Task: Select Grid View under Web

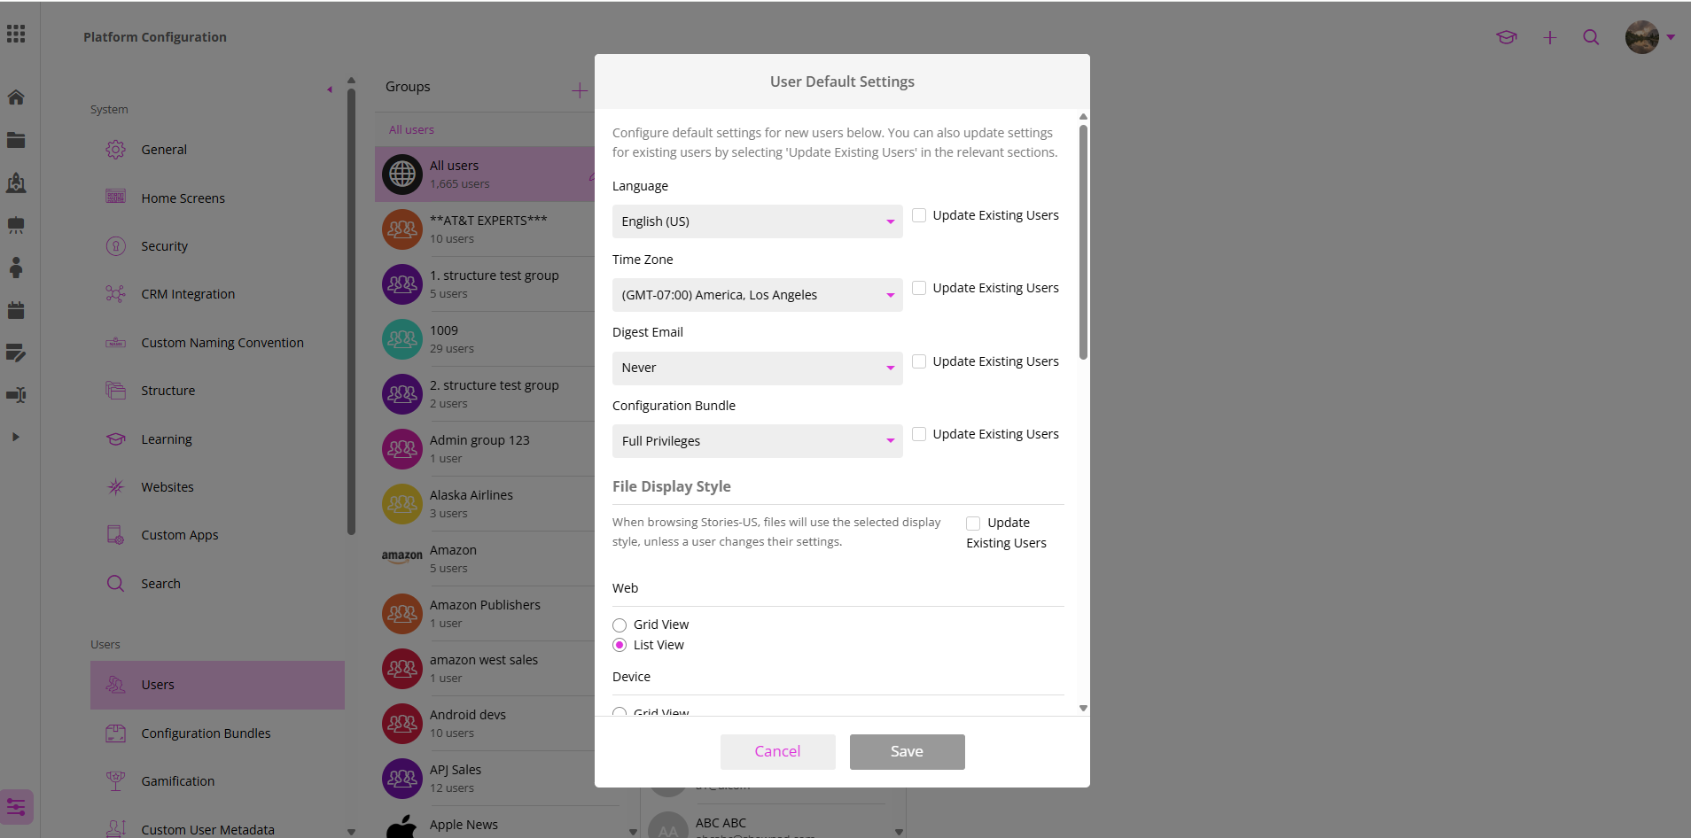Action: coord(620,625)
